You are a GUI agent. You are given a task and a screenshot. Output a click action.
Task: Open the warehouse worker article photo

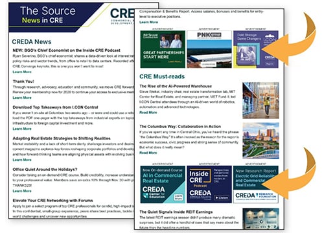[x=260, y=100]
